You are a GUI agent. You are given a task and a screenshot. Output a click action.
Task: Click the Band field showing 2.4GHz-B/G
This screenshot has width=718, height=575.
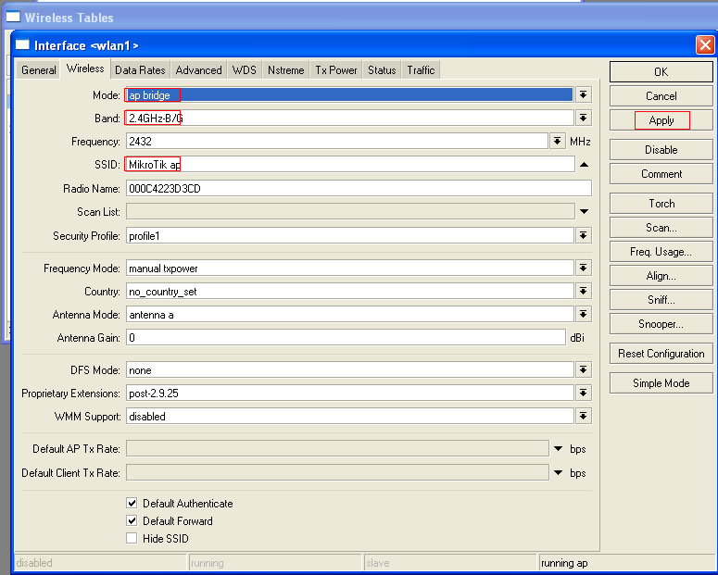click(x=350, y=119)
